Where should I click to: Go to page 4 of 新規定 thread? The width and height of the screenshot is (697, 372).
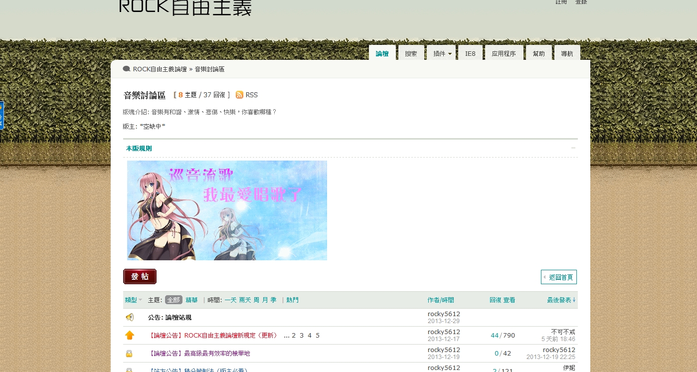coord(310,336)
